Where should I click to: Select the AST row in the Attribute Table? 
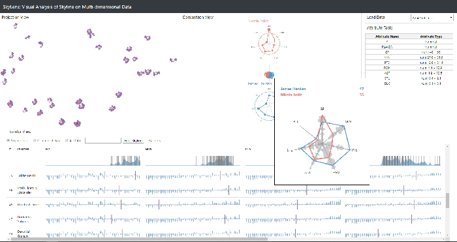(x=409, y=73)
